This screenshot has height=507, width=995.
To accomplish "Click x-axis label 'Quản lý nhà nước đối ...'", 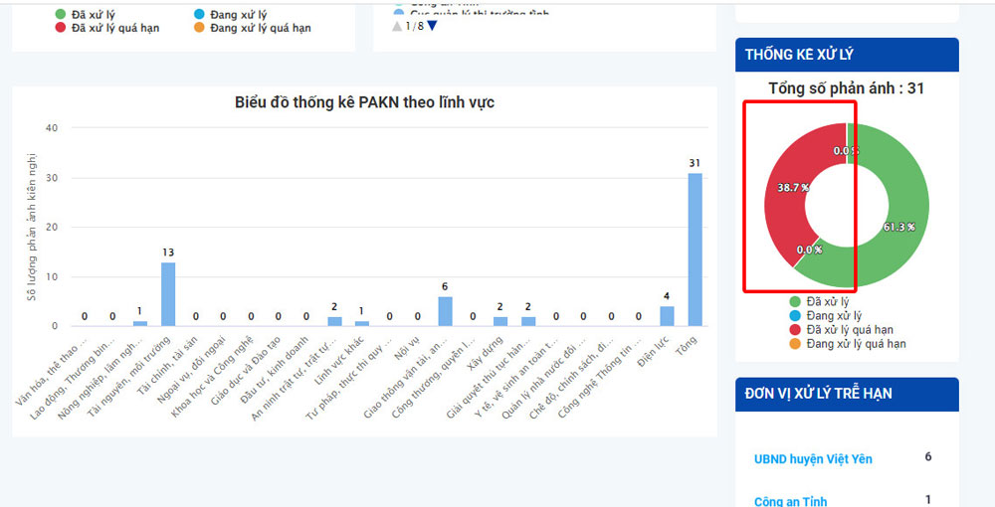I will point(543,379).
